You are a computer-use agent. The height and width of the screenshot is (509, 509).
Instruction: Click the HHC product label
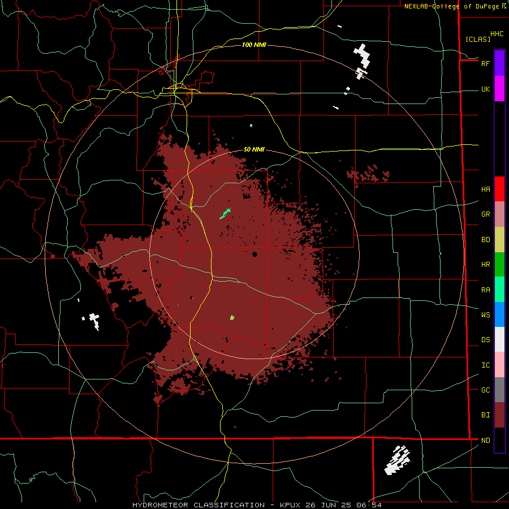(497, 34)
